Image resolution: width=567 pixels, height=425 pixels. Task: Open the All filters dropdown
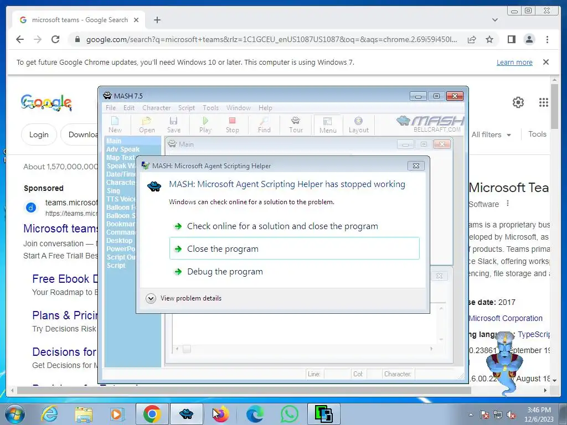click(491, 134)
